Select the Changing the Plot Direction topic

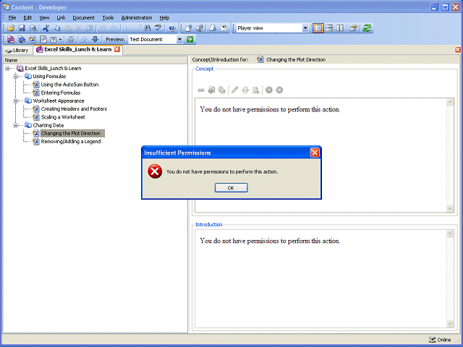pos(71,133)
